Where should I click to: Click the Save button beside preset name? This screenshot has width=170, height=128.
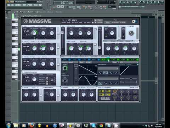(100, 20)
